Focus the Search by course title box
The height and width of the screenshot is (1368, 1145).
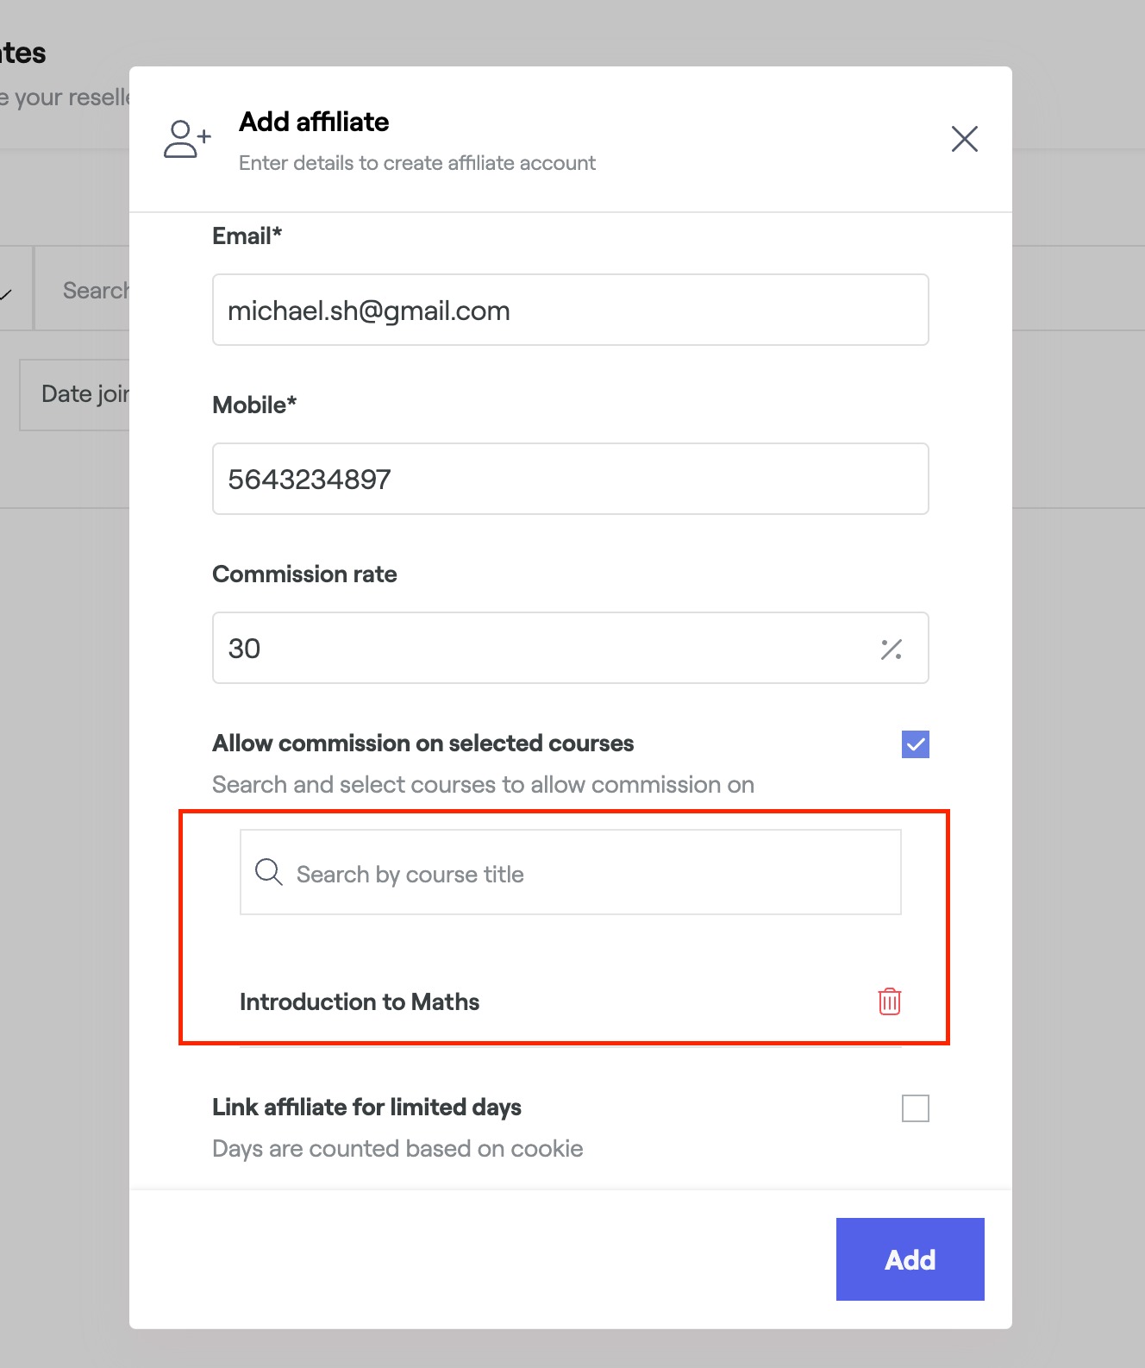click(586, 874)
